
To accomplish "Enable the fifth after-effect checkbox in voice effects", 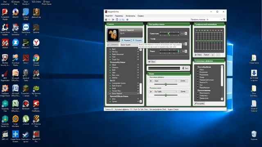I will tap(198, 80).
